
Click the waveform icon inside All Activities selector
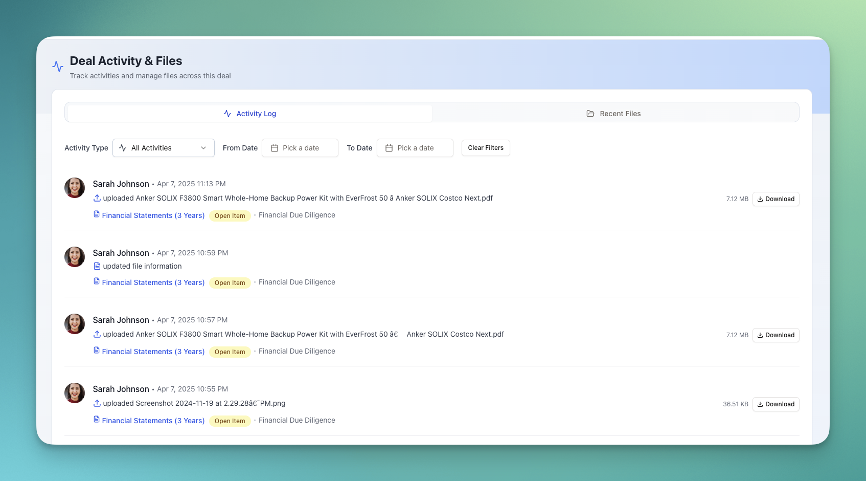[123, 148]
